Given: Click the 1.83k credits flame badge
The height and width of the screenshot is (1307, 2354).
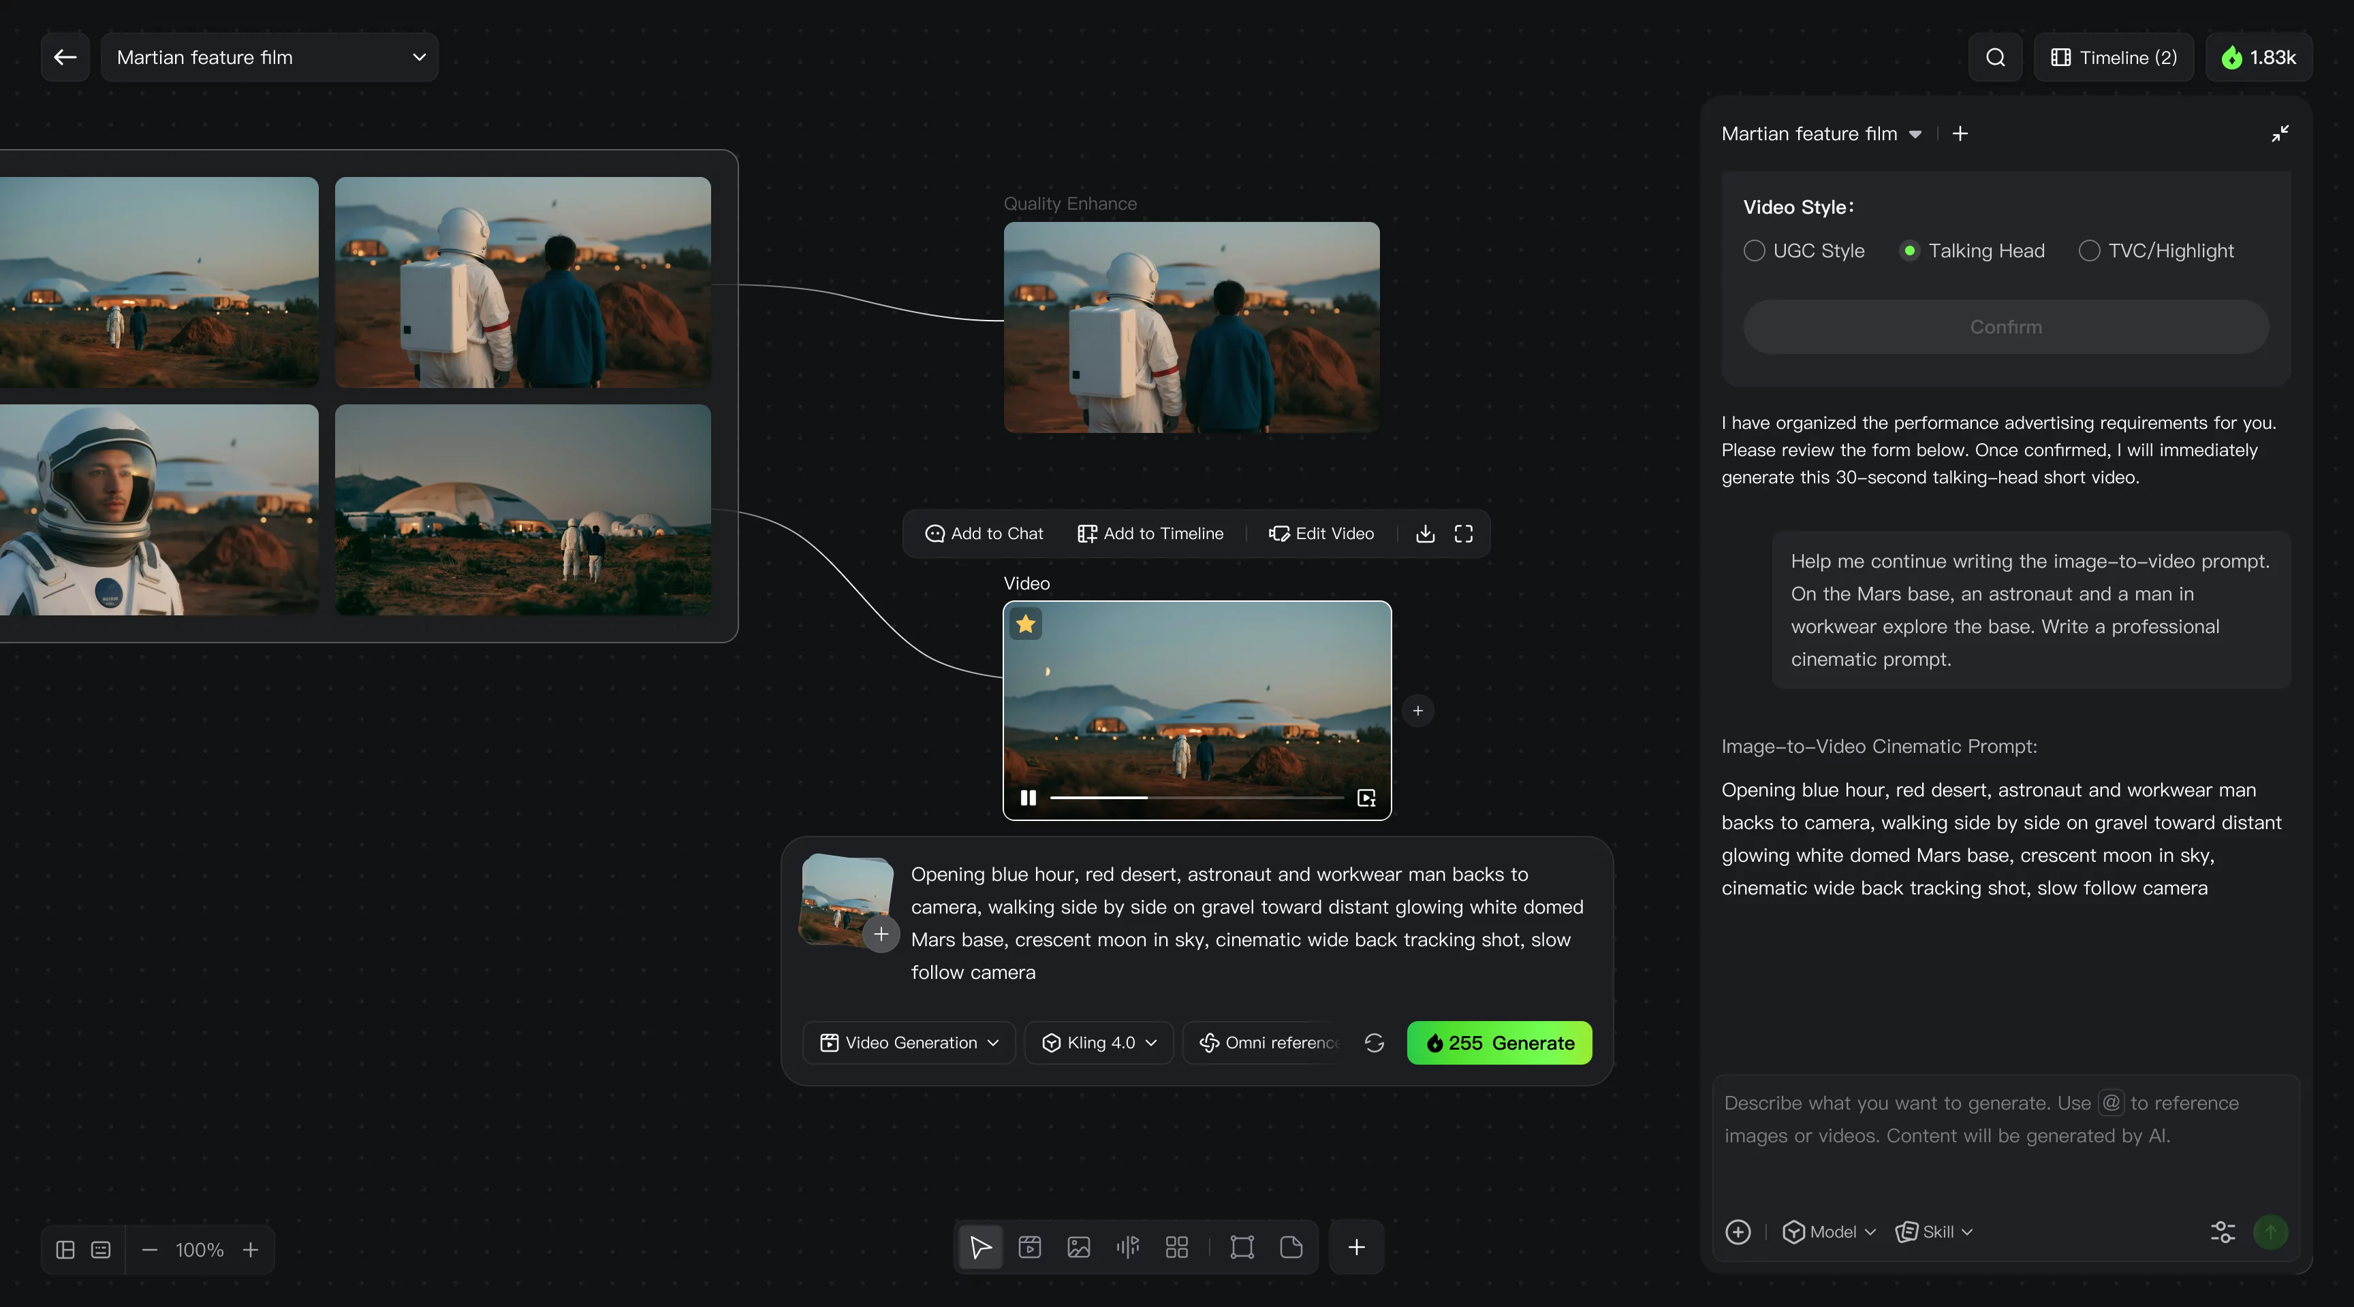Looking at the screenshot, I should 2259,58.
